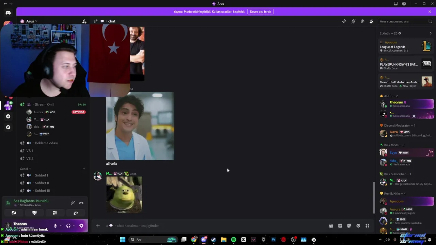The image size is (436, 245).
Task: Deafen audio with the headphones icon
Action: (68, 226)
